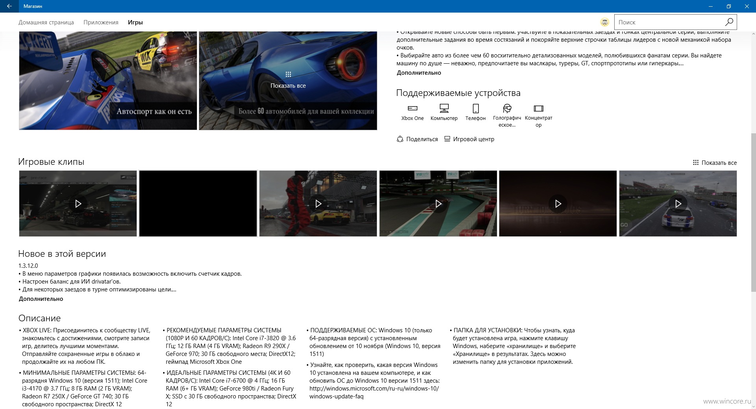
Task: Restore down the Магазин window
Action: click(x=728, y=6)
